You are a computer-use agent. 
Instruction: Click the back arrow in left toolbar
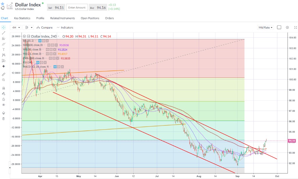pos(3,66)
